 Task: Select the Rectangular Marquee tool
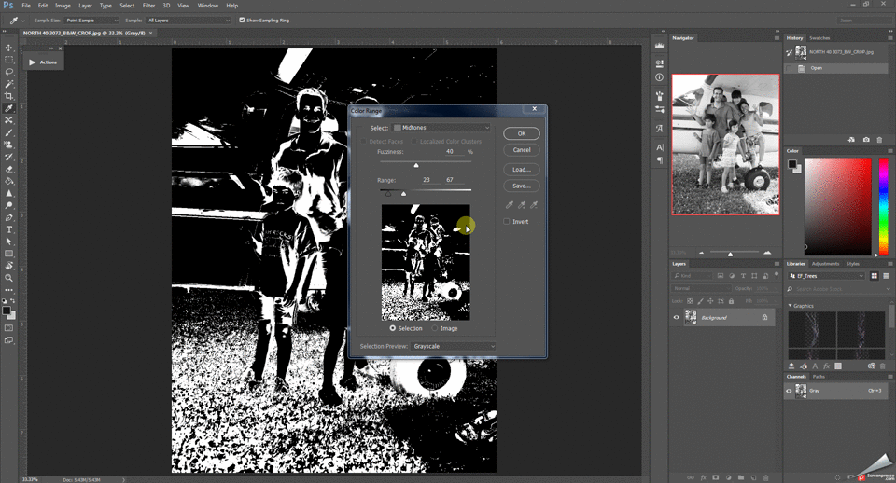(x=8, y=60)
